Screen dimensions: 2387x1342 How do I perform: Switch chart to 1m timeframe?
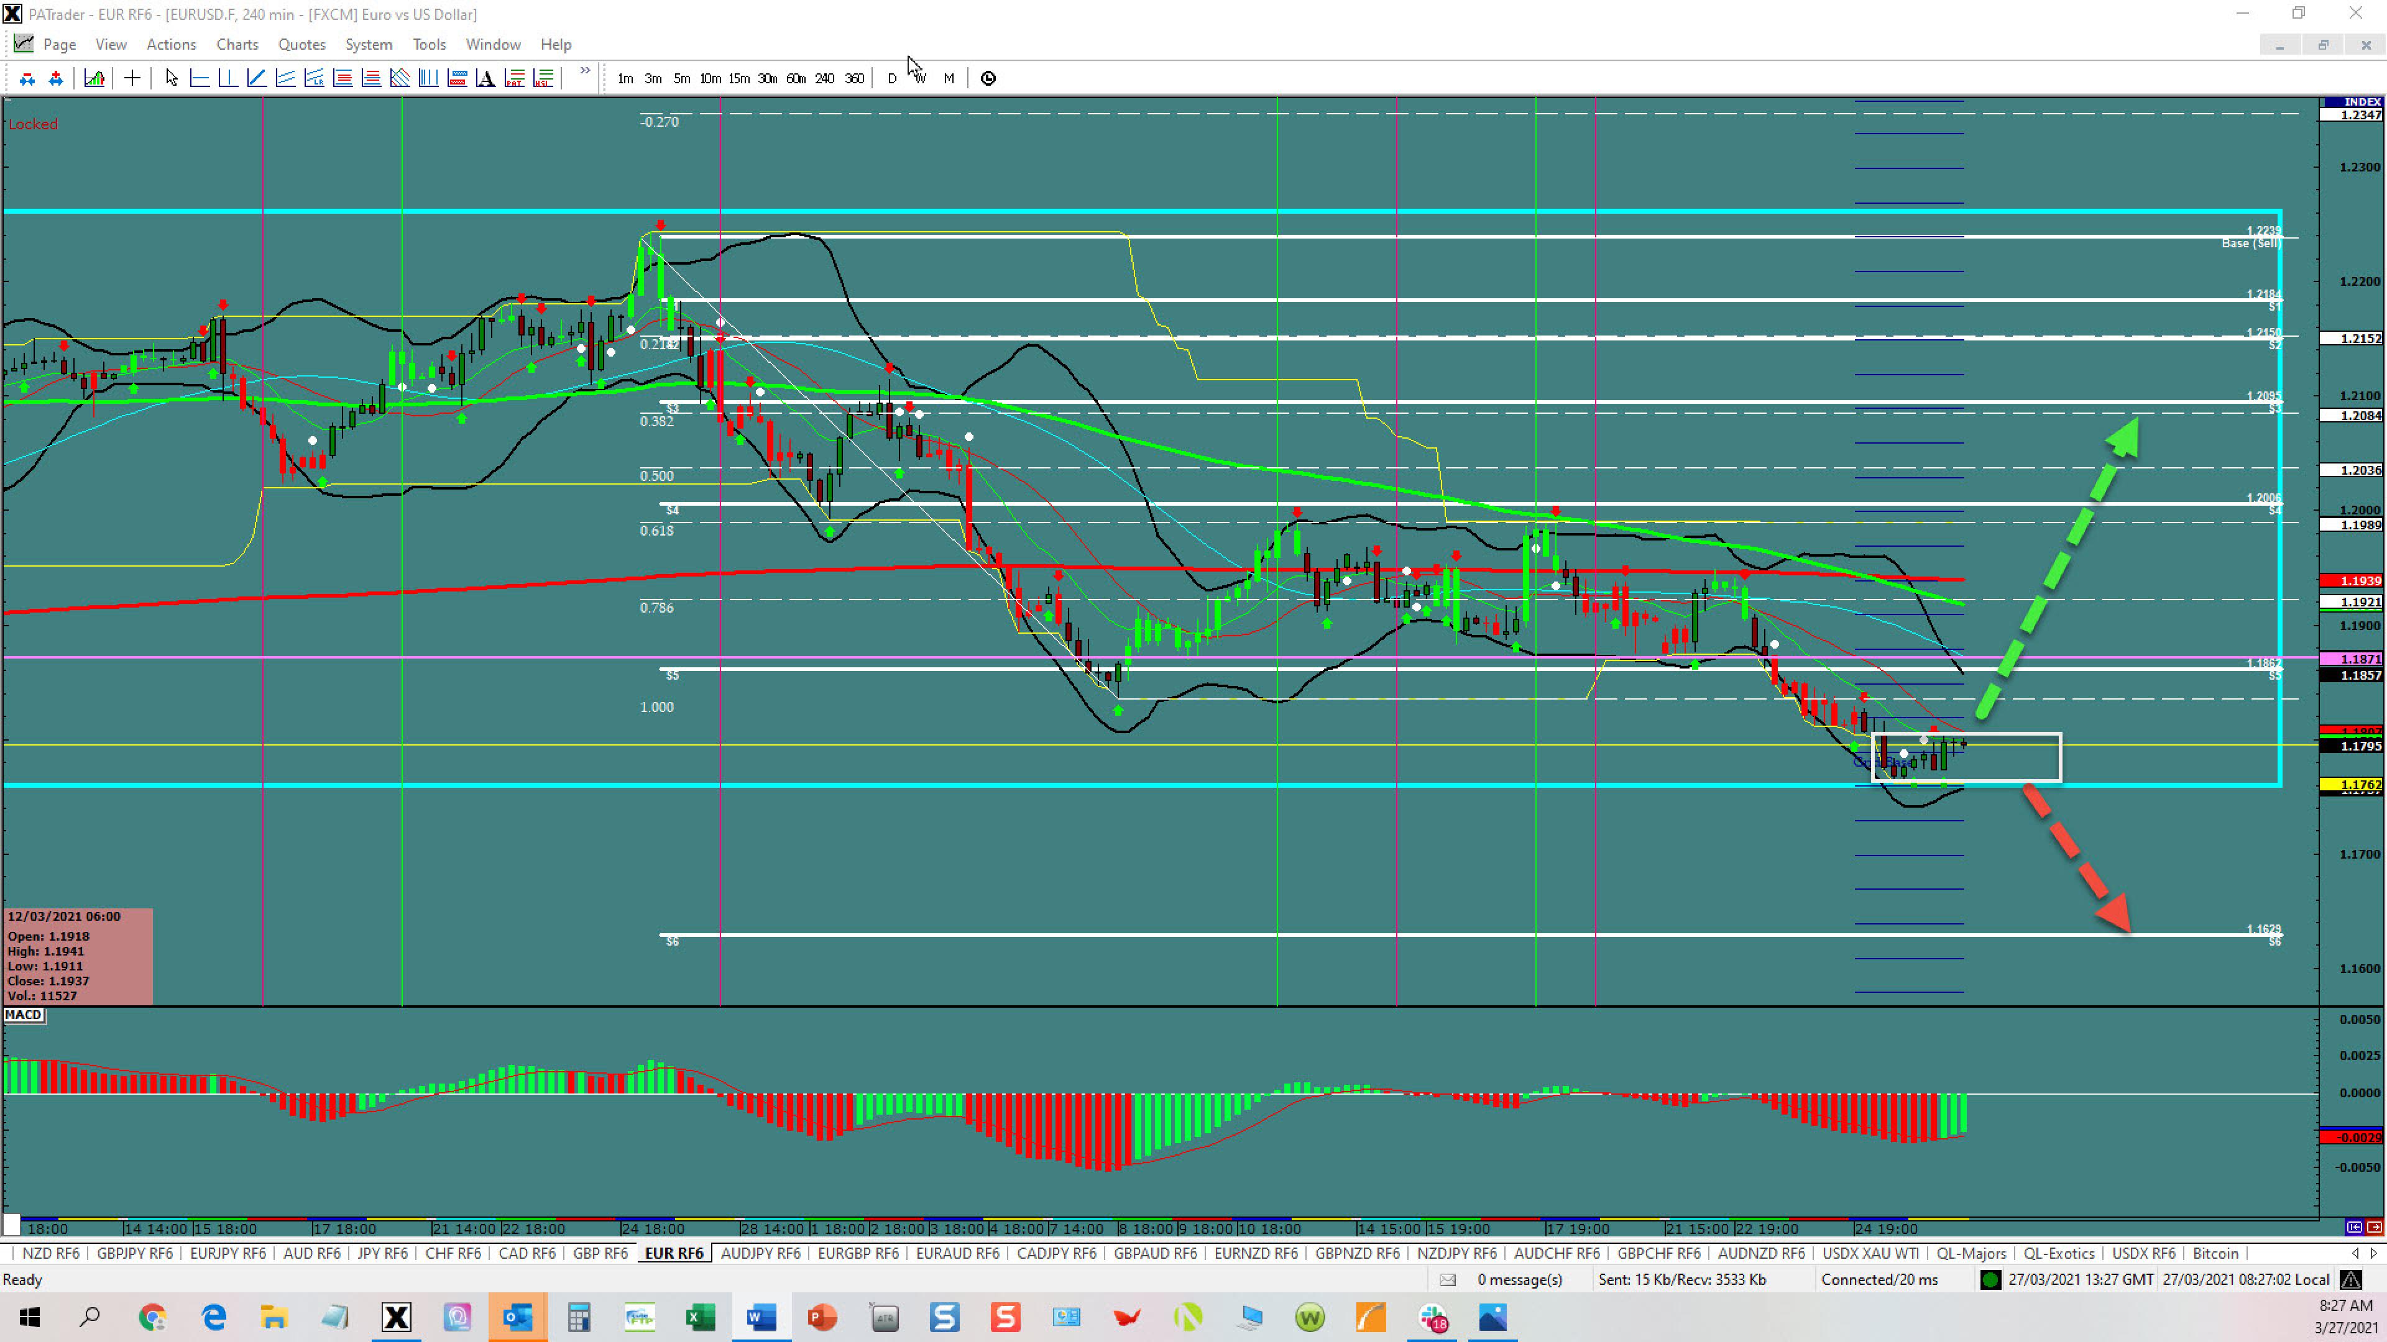coord(625,79)
